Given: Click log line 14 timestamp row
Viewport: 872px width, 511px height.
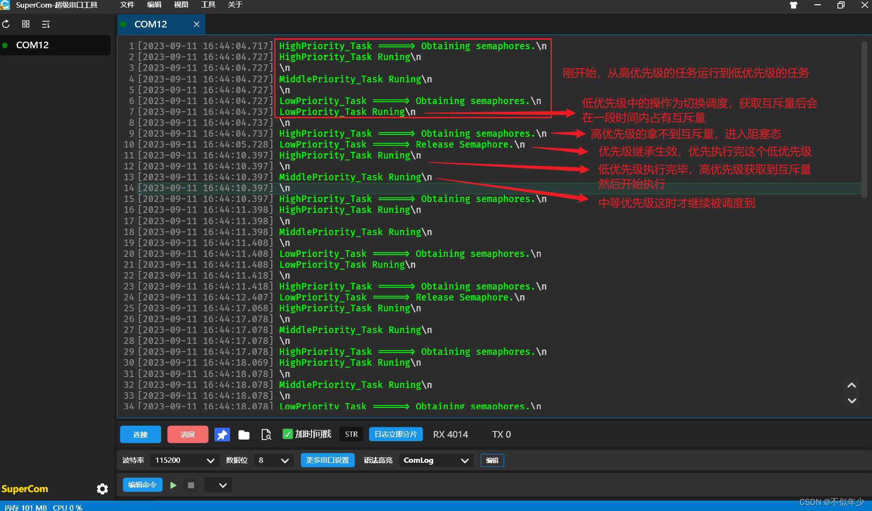Looking at the screenshot, I should 205,188.
